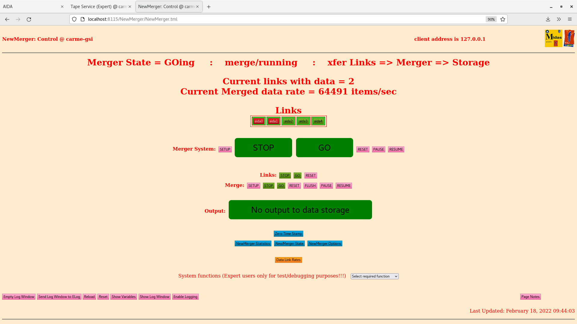Click the URL address bar
The image size is (577, 324).
pyautogui.click(x=270, y=19)
